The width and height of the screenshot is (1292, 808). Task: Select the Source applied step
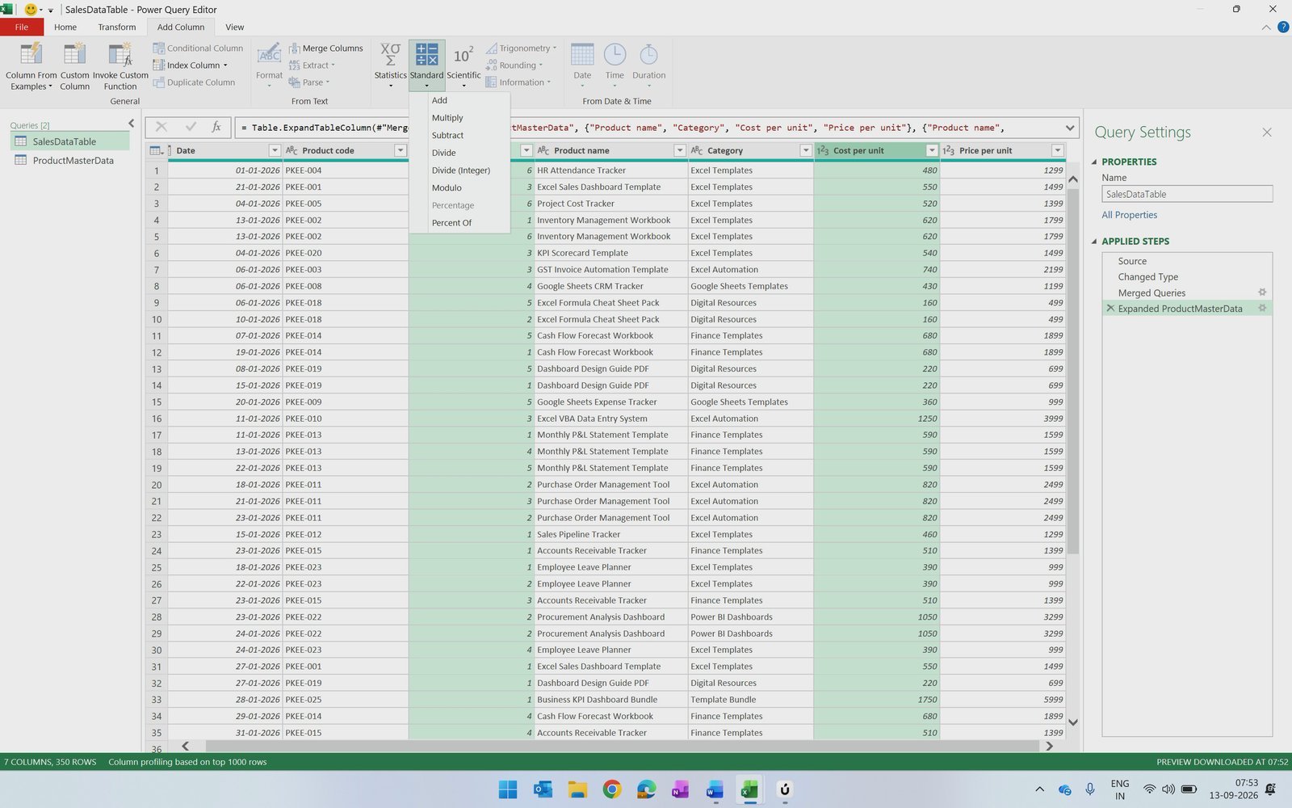(x=1132, y=261)
